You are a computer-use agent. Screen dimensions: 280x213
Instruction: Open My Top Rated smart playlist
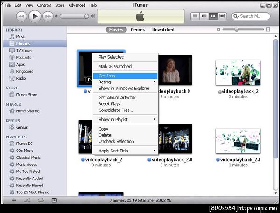click(x=28, y=172)
